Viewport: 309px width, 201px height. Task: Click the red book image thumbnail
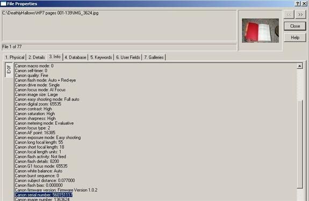coord(260,31)
